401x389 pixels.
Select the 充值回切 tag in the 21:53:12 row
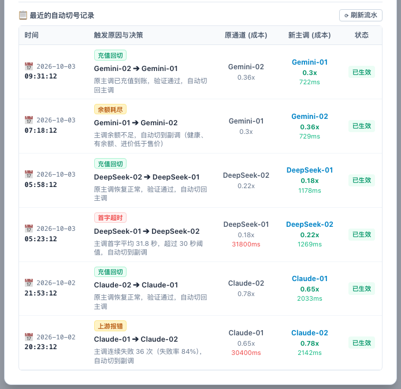point(110,272)
